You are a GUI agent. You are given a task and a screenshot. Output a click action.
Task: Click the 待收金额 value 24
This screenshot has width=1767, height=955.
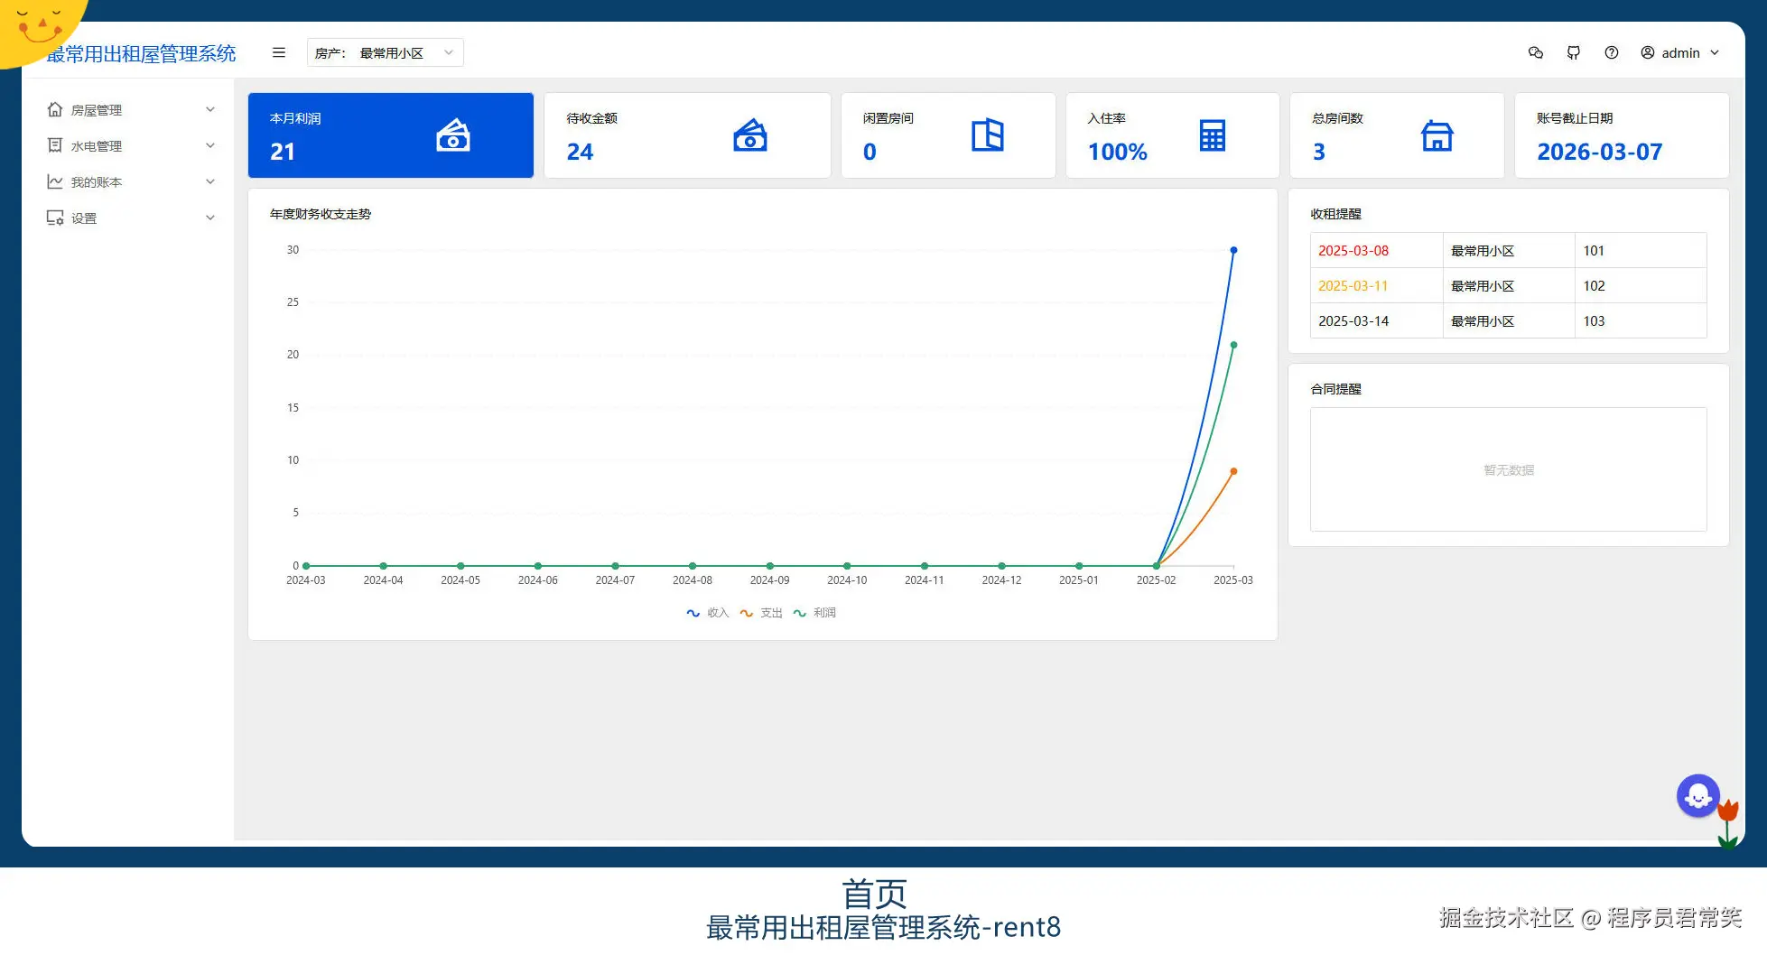tap(580, 152)
